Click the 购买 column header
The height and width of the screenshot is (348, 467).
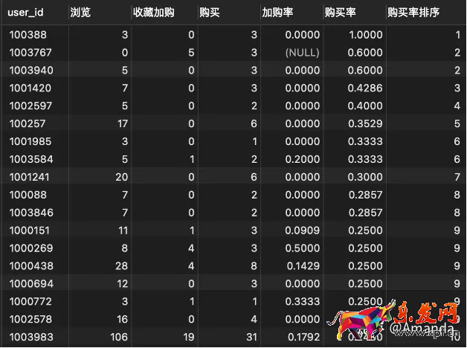click(209, 13)
